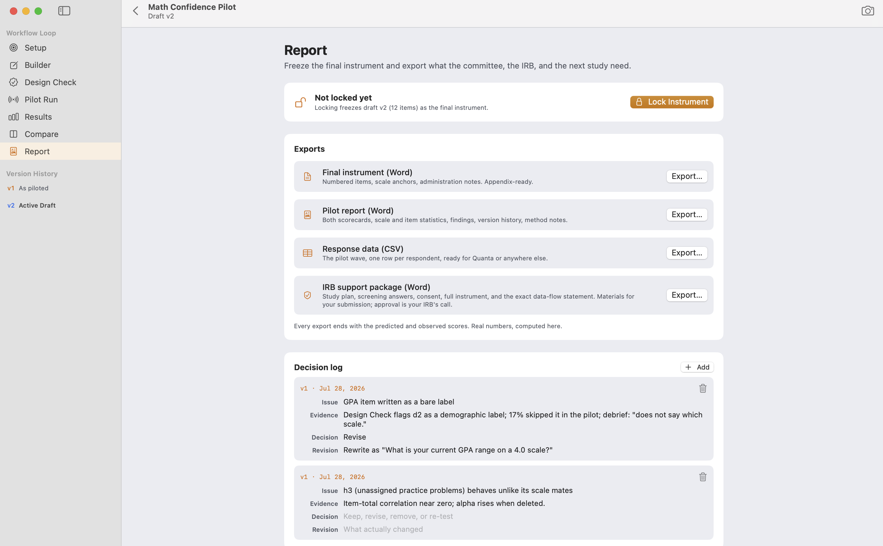Click the 'Version History' sidebar header

[x=32, y=174]
